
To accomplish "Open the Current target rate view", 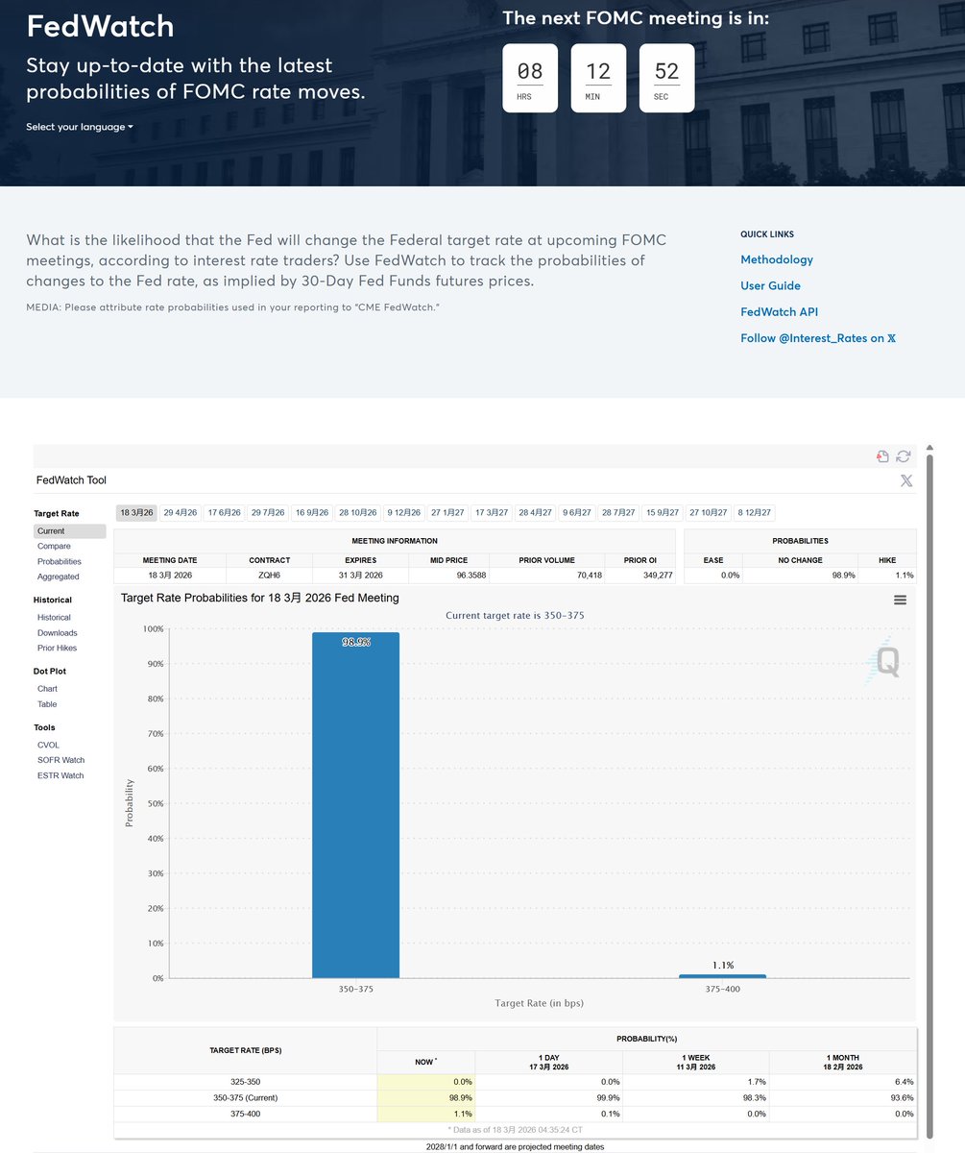I will [69, 531].
